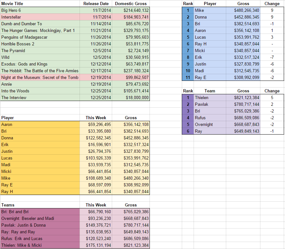Click the Bri: Bri and Bri team cell

[40, 212]
